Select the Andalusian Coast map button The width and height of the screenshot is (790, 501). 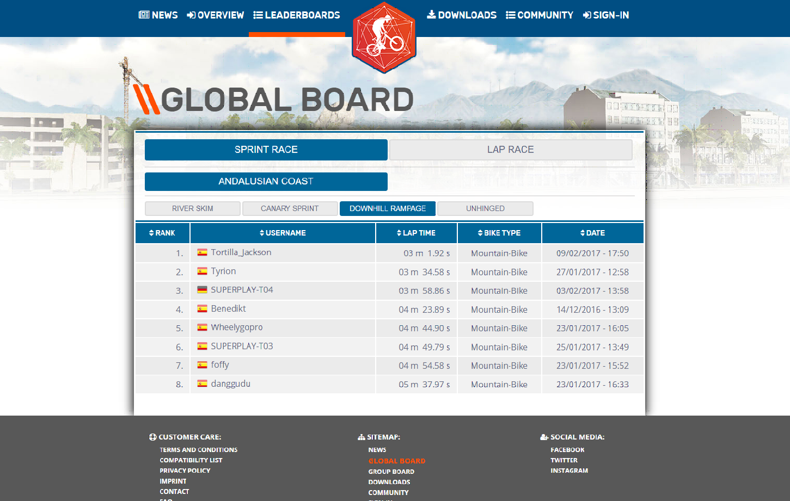click(266, 181)
